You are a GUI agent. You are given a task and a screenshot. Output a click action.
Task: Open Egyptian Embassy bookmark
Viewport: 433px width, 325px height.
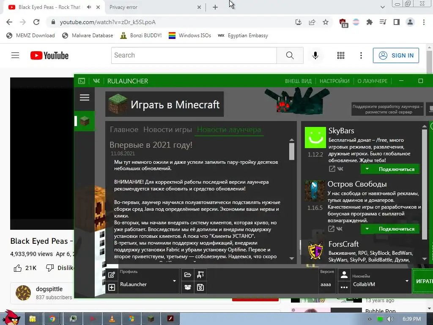(243, 36)
